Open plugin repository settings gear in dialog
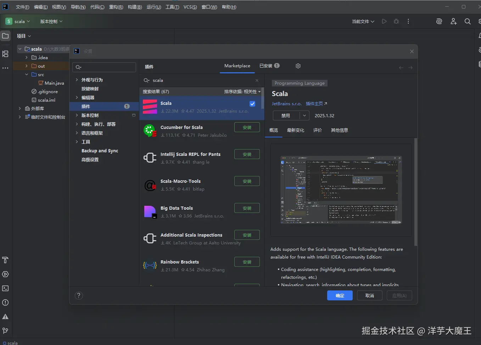This screenshot has width=481, height=345. point(298,66)
